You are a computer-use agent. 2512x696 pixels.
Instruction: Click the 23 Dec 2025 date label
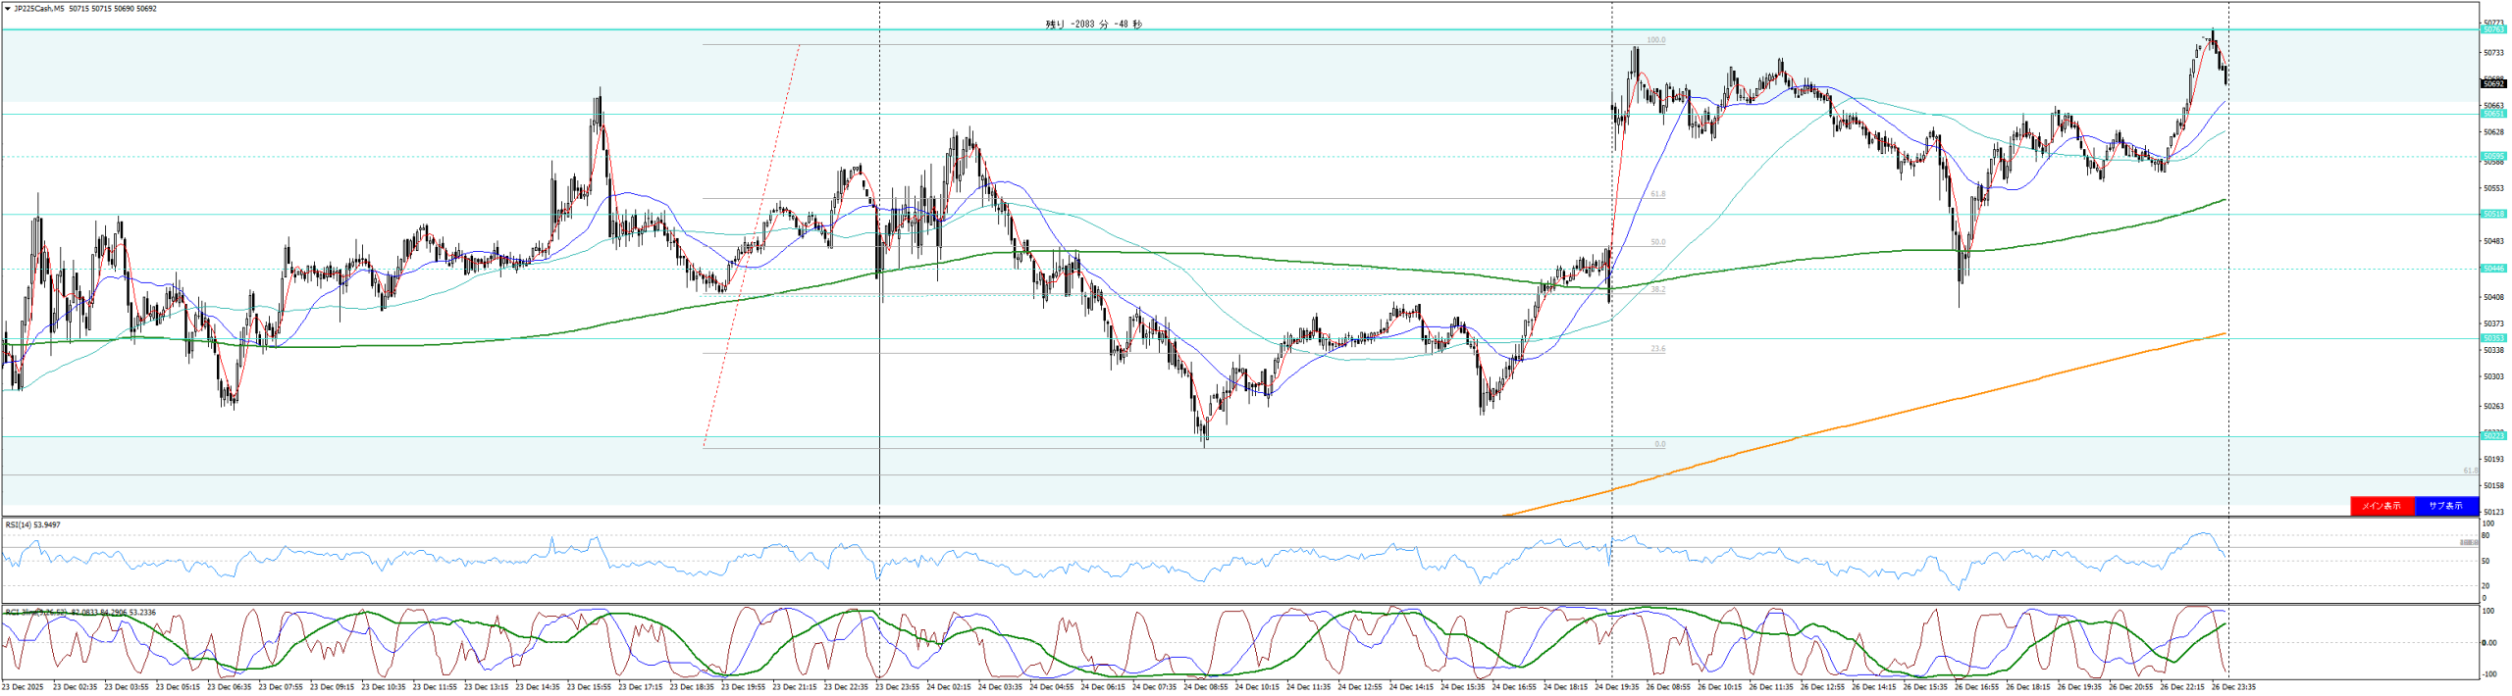pyautogui.click(x=23, y=687)
